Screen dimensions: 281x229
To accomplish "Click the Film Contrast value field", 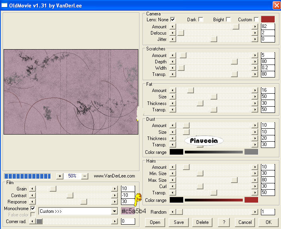I will (128, 196).
